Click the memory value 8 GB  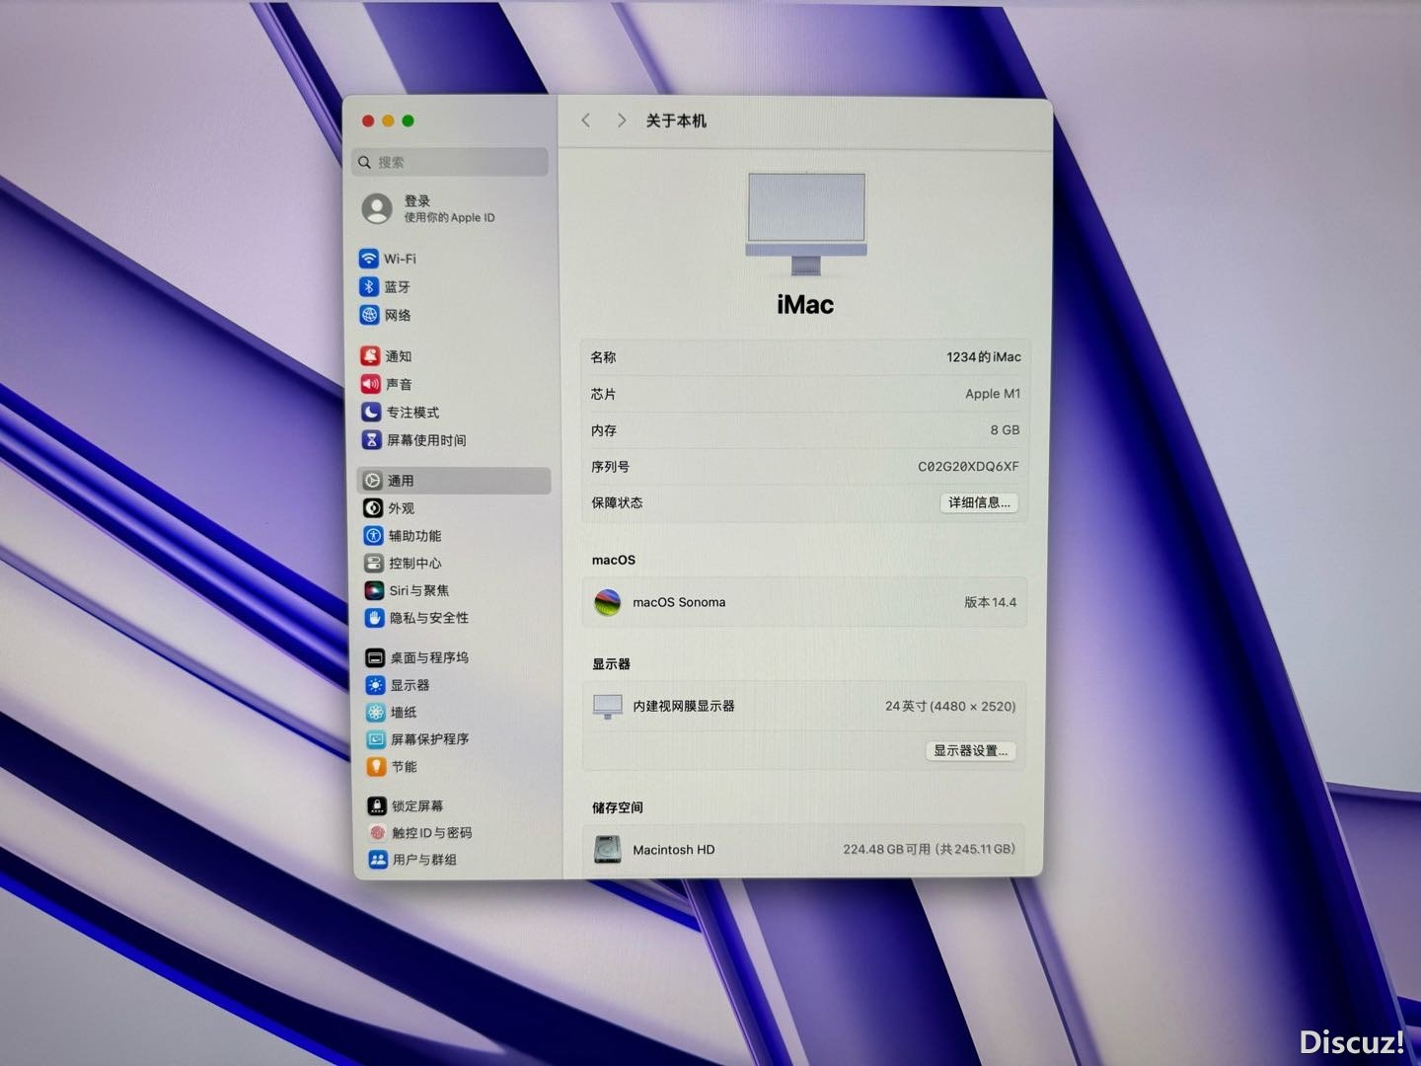pos(1005,430)
